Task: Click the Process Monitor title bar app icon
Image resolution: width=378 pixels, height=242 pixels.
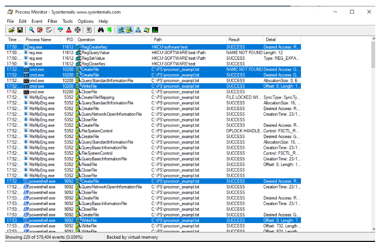Action: 10,12
